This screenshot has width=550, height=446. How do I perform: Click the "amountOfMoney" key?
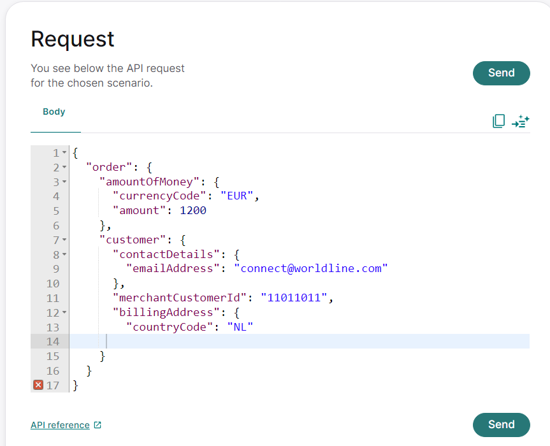(x=149, y=182)
